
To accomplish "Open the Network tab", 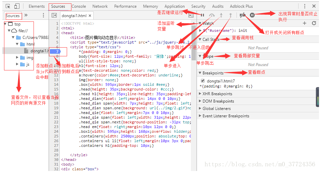I will [x=100, y=6].
